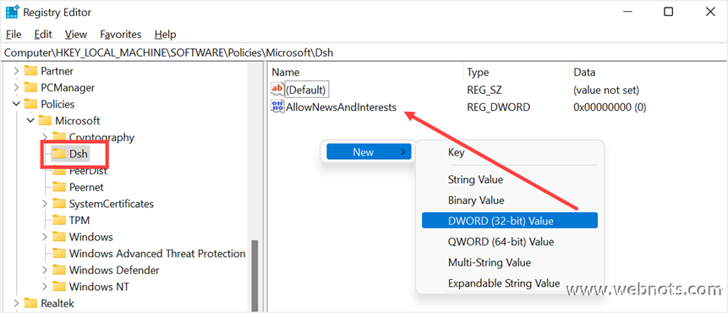Select the Policies folder icon

point(30,104)
